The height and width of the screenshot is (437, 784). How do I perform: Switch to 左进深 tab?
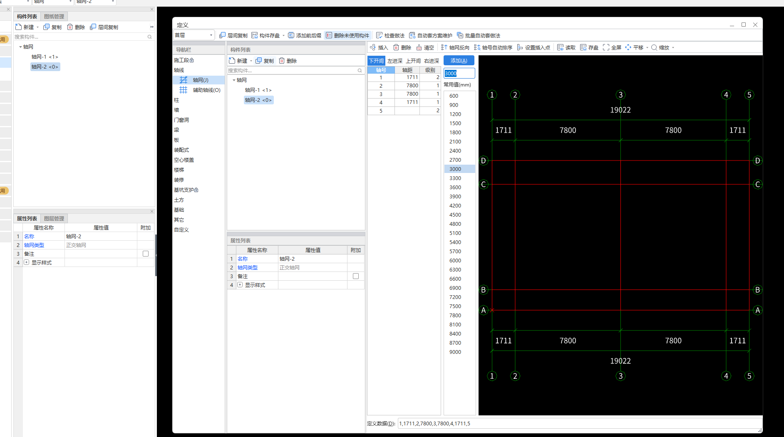[394, 61]
